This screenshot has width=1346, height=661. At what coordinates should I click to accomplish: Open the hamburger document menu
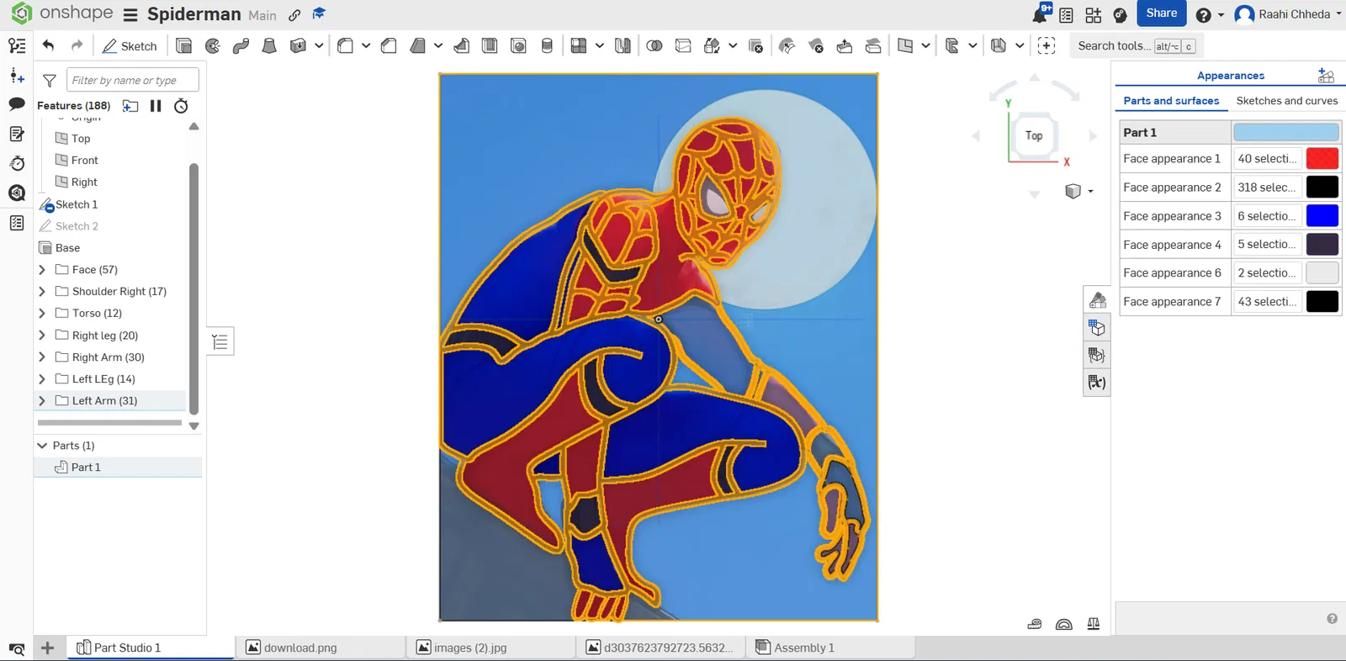[x=130, y=15]
